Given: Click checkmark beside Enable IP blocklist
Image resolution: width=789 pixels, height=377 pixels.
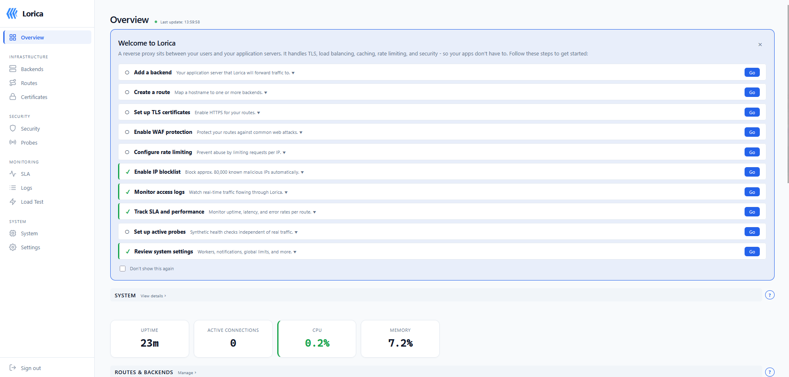Looking at the screenshot, I should 128,172.
